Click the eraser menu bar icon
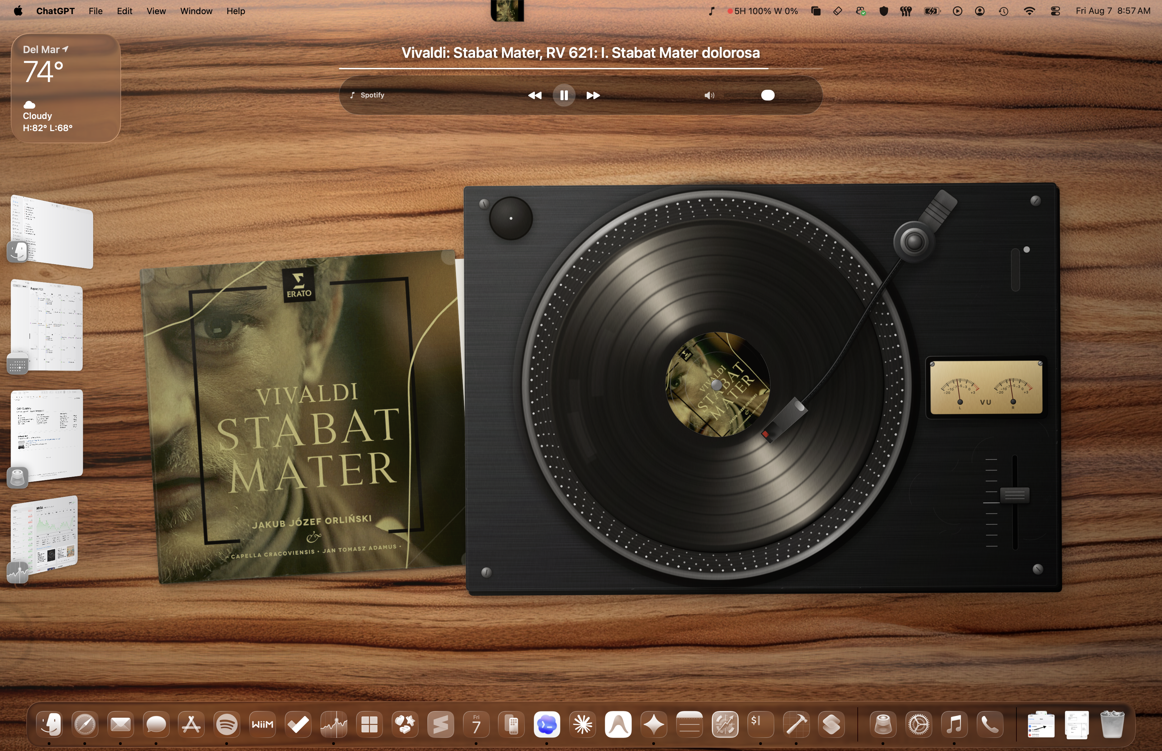The image size is (1162, 751). [x=838, y=11]
